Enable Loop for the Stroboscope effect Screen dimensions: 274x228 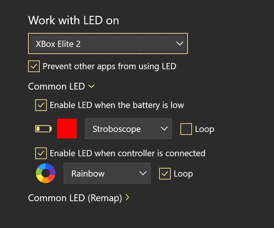[x=186, y=129]
